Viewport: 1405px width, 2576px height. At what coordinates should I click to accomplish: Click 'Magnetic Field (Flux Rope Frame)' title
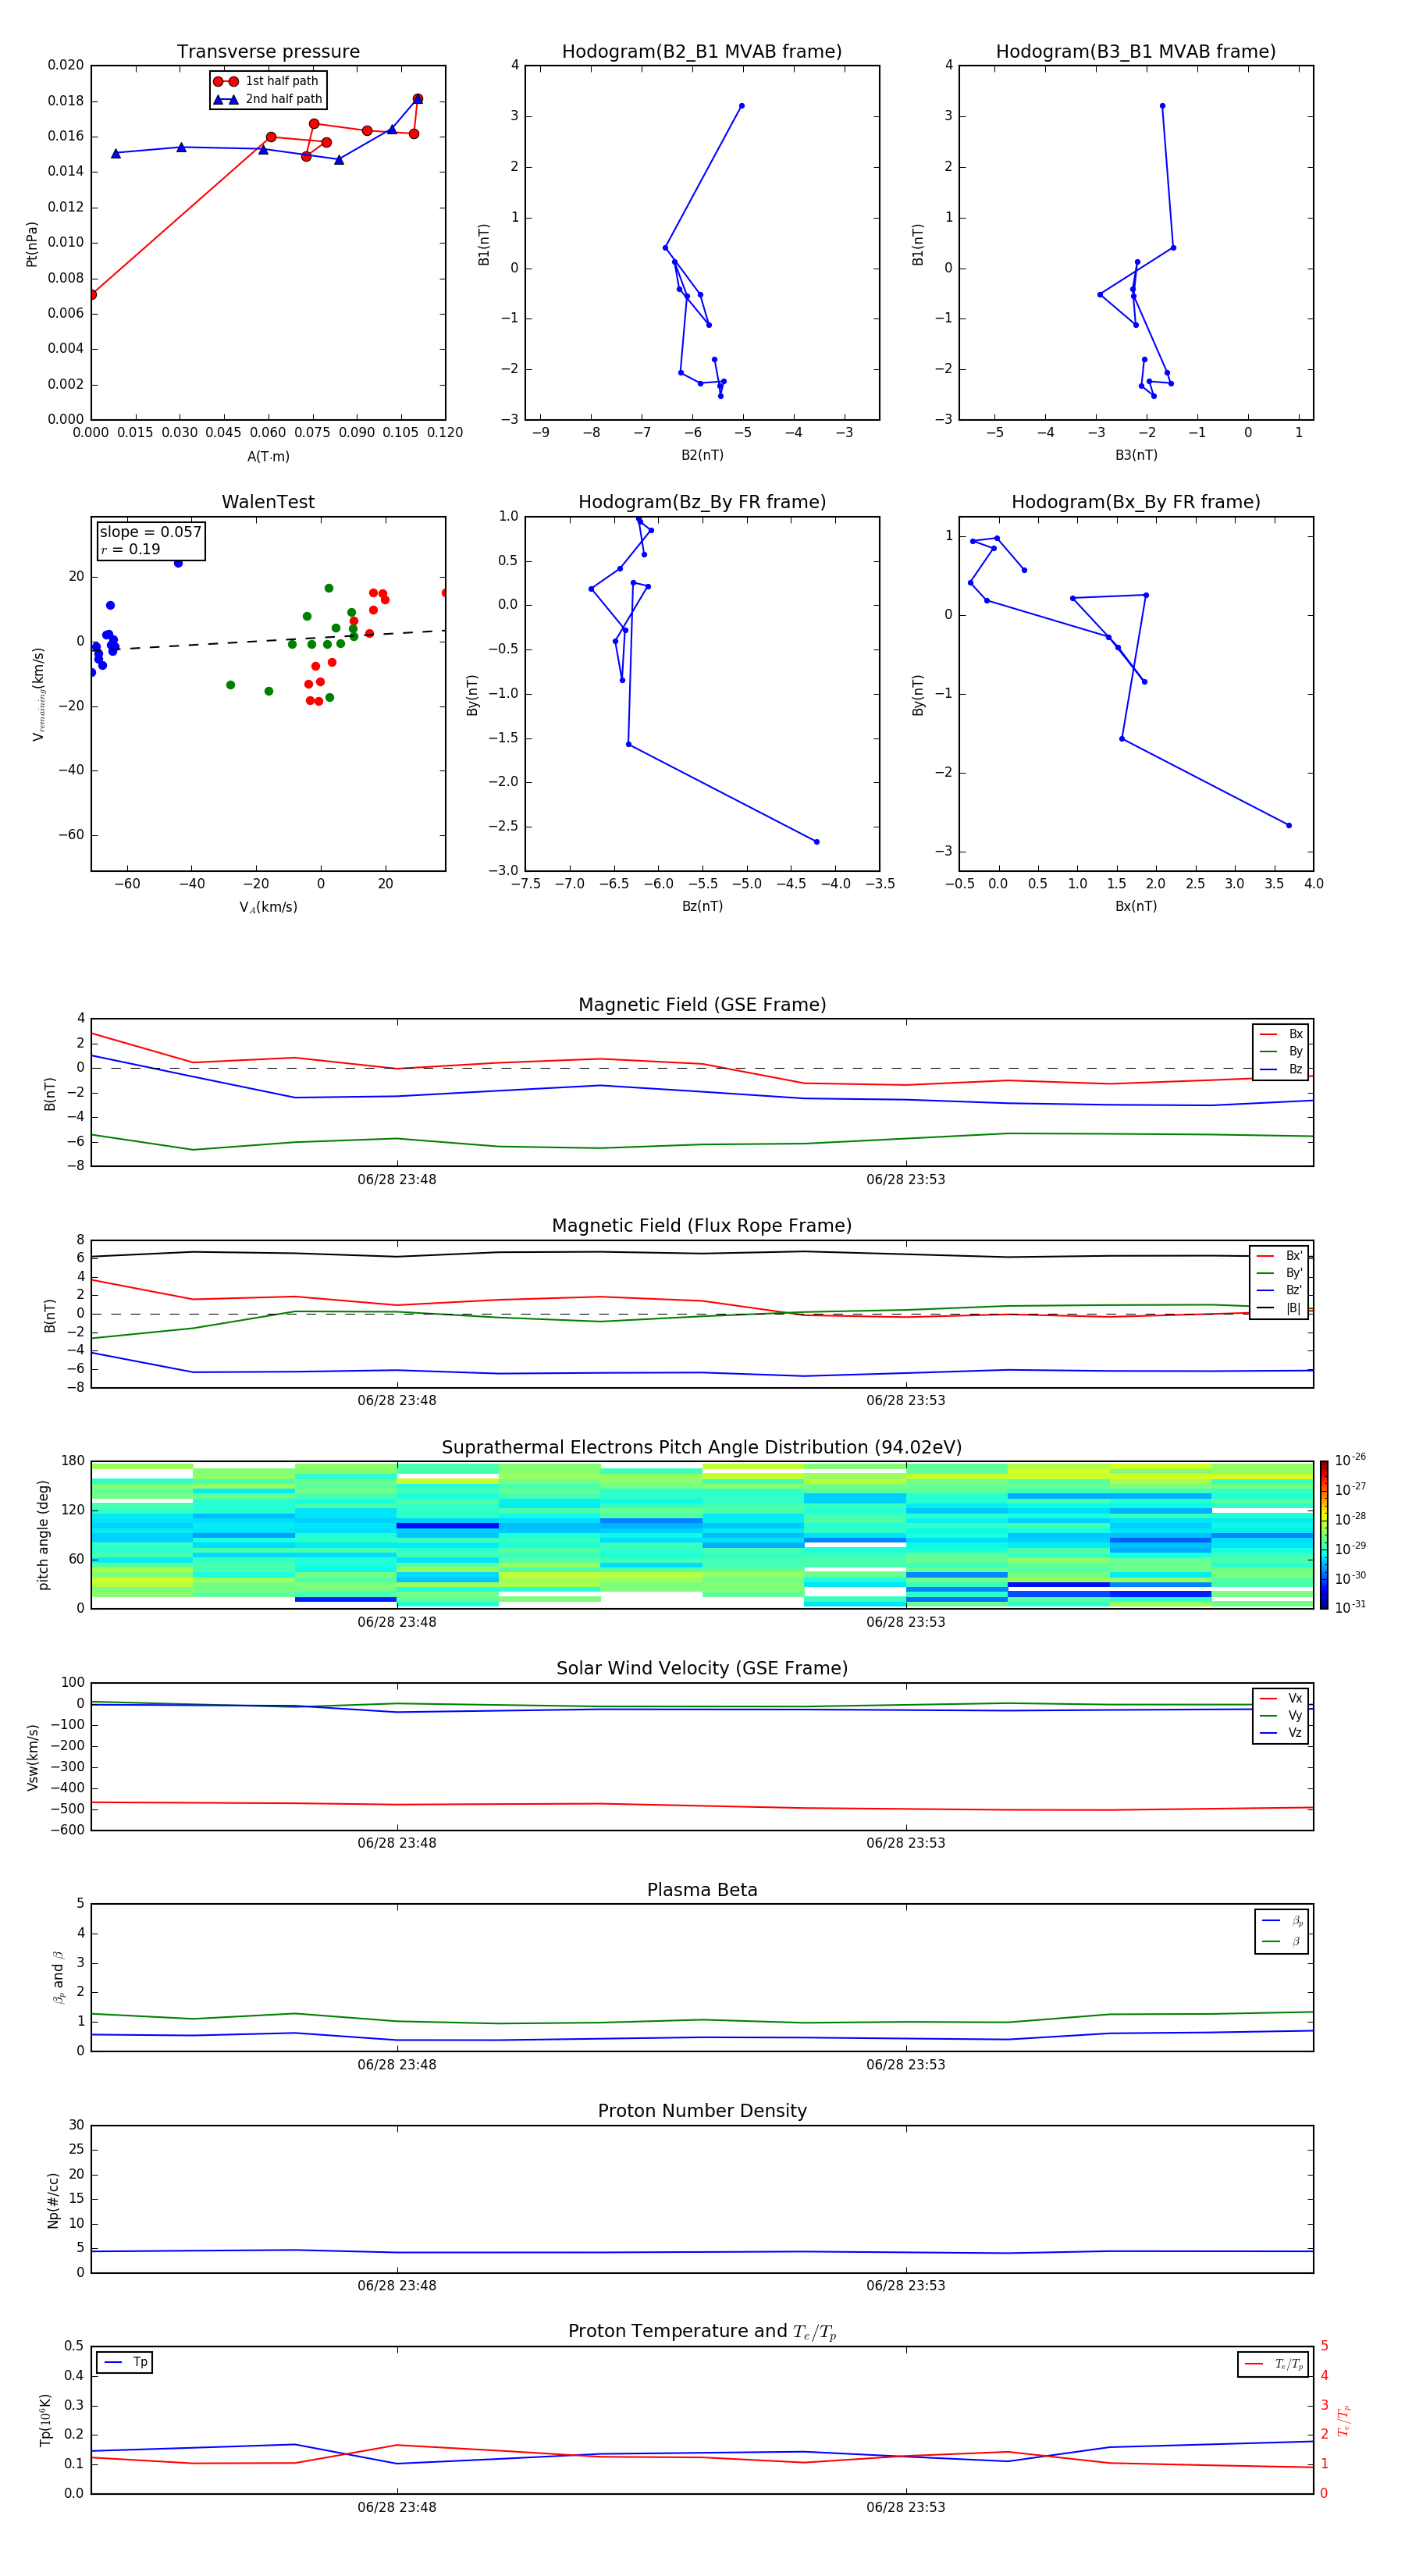click(702, 1226)
